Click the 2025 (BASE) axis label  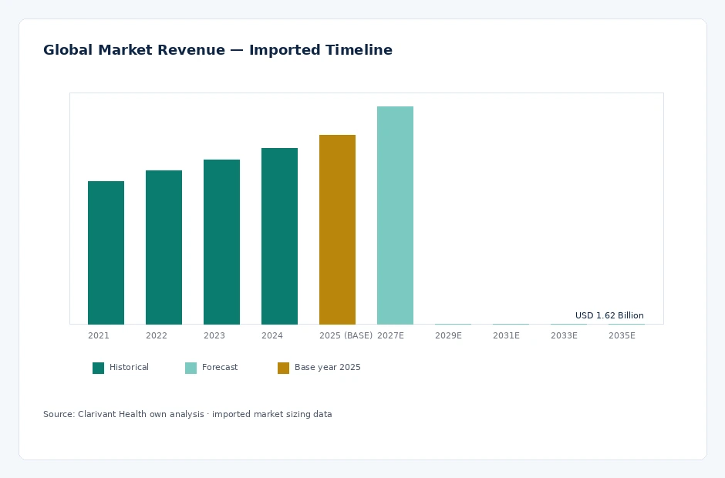coord(346,335)
